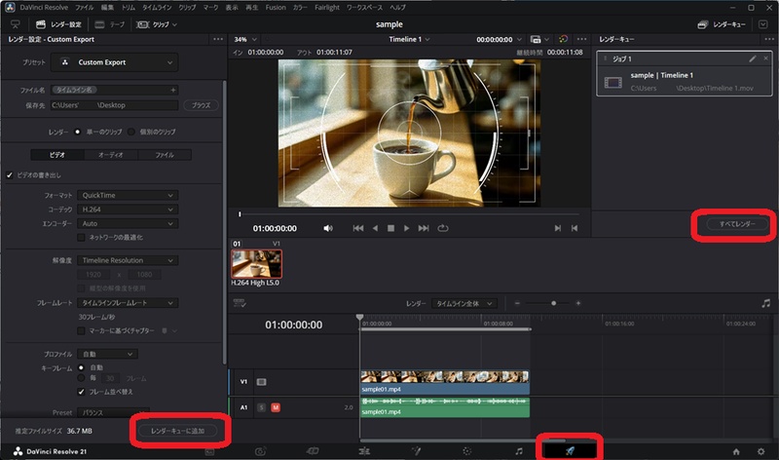Image resolution: width=779 pixels, height=460 pixels.
Task: Switch to the File settings tab
Action: click(165, 155)
